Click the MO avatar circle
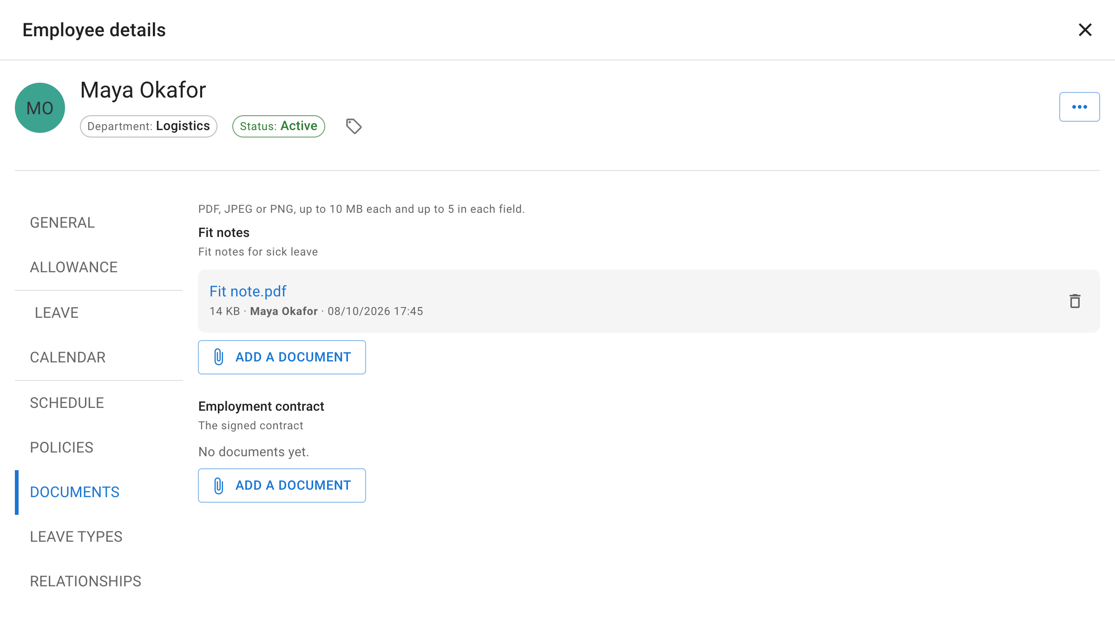 [40, 108]
